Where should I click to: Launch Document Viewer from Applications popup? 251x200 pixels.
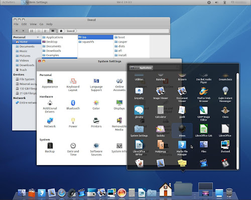point(182,94)
